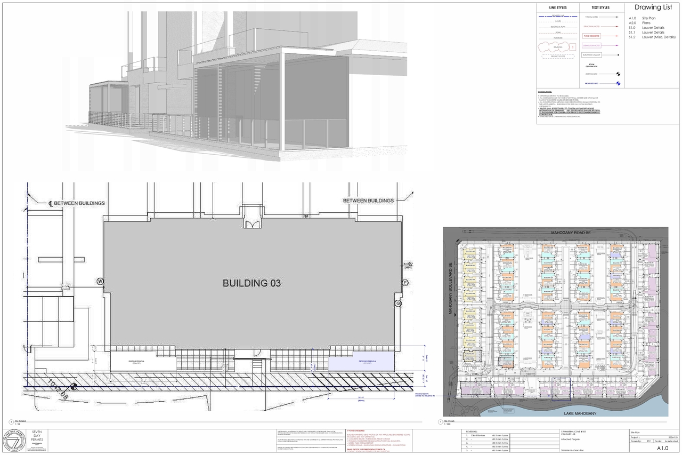Select the "S1.1 Louver Details" row
This screenshot has height=455, width=682.
pos(647,33)
